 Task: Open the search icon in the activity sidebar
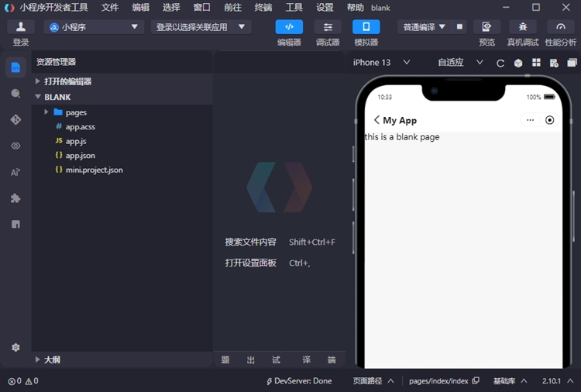[15, 94]
